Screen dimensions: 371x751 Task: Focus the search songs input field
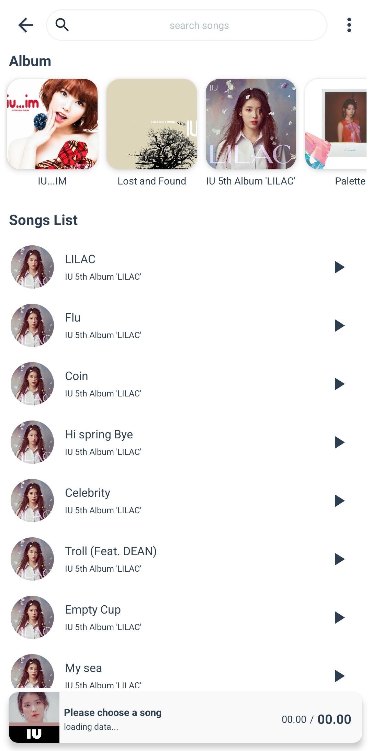(x=199, y=25)
